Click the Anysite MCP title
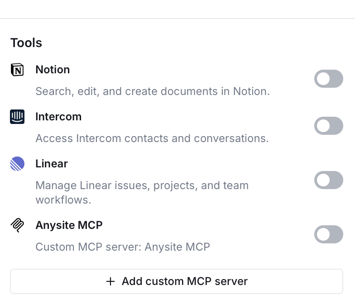This screenshot has width=355, height=304. (x=69, y=225)
